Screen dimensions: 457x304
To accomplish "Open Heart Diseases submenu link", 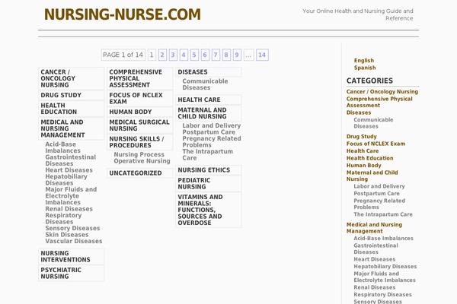I will [x=69, y=170].
